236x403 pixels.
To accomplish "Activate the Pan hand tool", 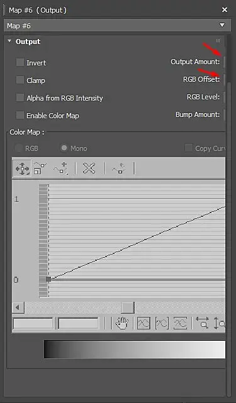I will (x=122, y=323).
